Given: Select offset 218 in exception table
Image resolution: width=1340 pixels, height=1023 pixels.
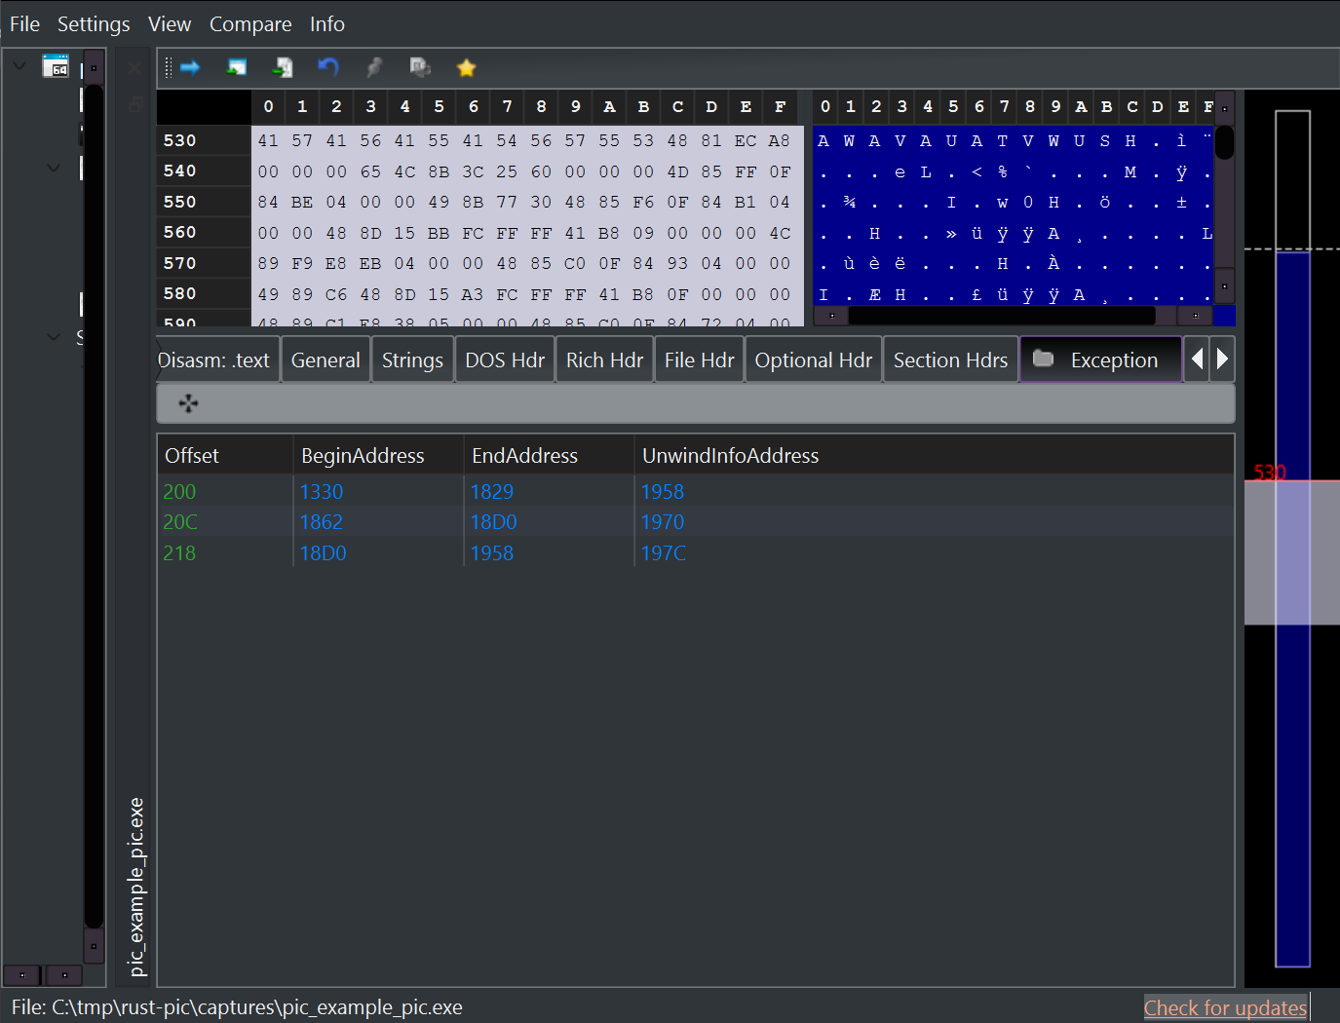Looking at the screenshot, I should pyautogui.click(x=179, y=553).
